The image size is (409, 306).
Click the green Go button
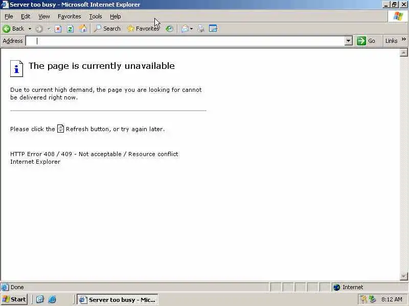coord(366,41)
